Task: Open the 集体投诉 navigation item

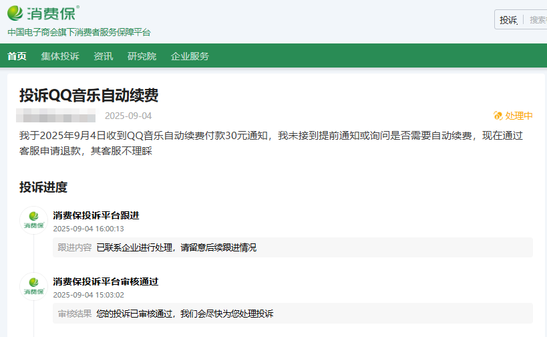Action: 60,56
